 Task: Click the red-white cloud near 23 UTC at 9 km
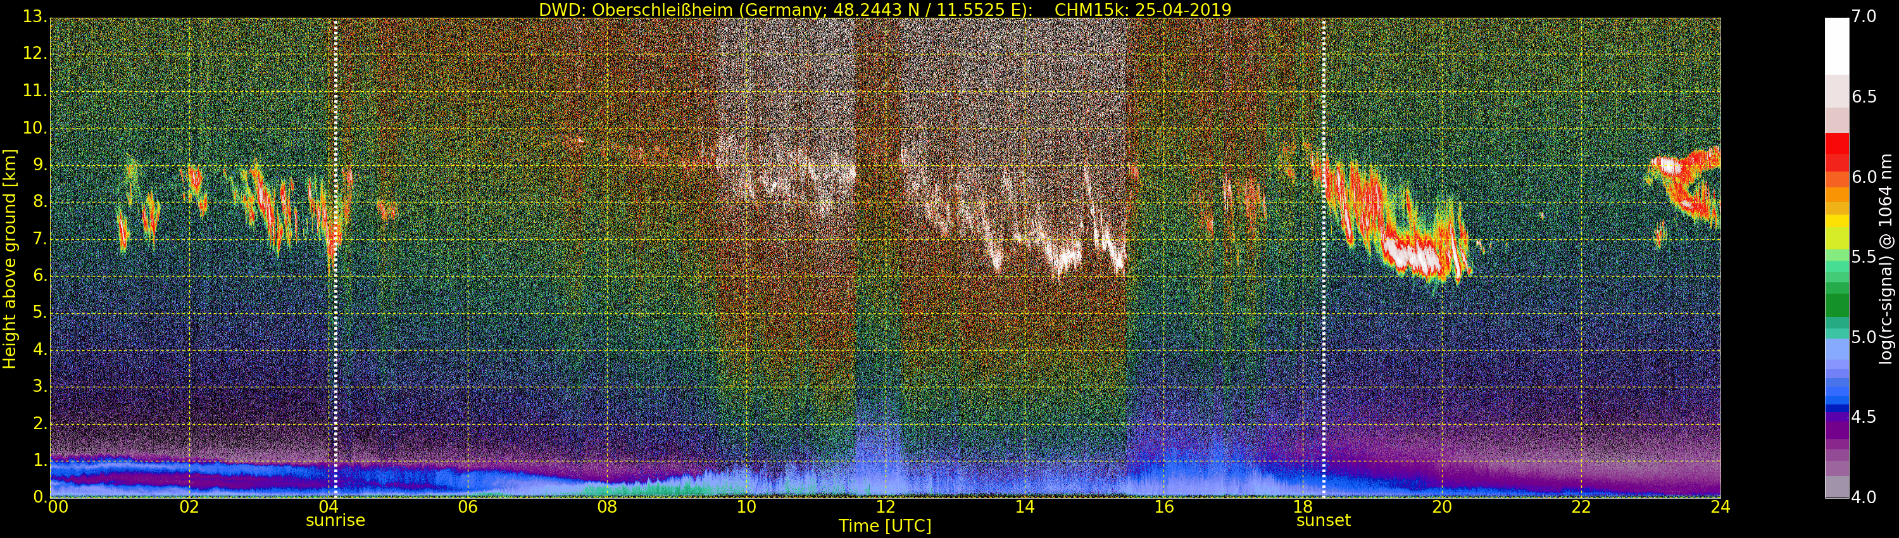tap(1669, 166)
